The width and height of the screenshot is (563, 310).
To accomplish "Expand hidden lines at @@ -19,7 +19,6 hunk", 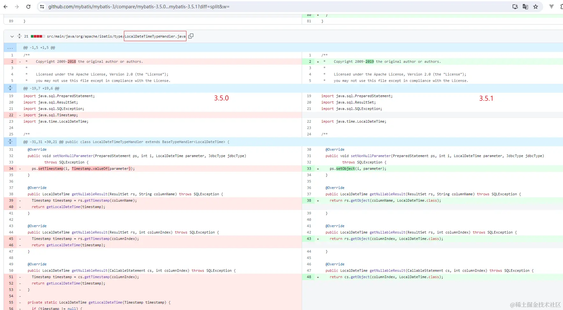I will point(10,88).
